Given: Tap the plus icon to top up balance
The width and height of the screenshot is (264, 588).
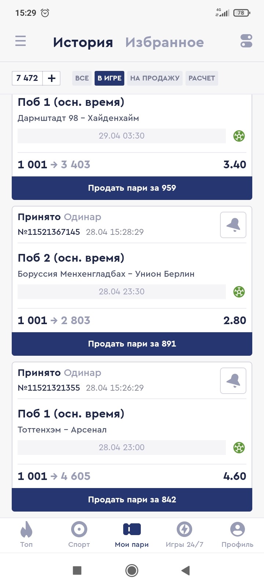Looking at the screenshot, I should [52, 78].
